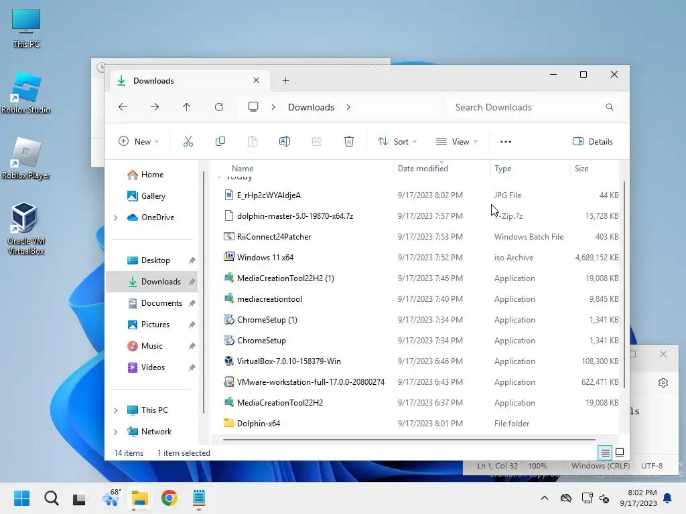Go forward with the right arrow

click(x=155, y=107)
